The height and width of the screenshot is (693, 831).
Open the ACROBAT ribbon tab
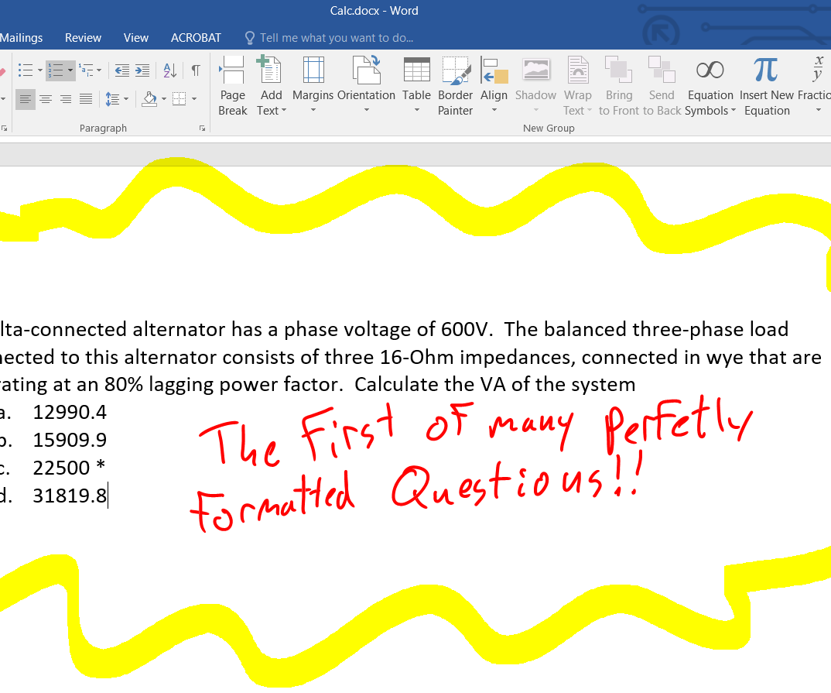click(196, 37)
